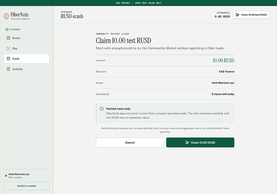
Task: Click the Event calendar icon
Action: (8, 38)
